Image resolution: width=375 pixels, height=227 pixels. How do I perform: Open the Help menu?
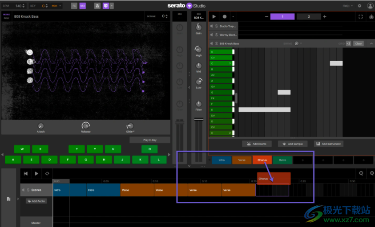click(x=347, y=6)
